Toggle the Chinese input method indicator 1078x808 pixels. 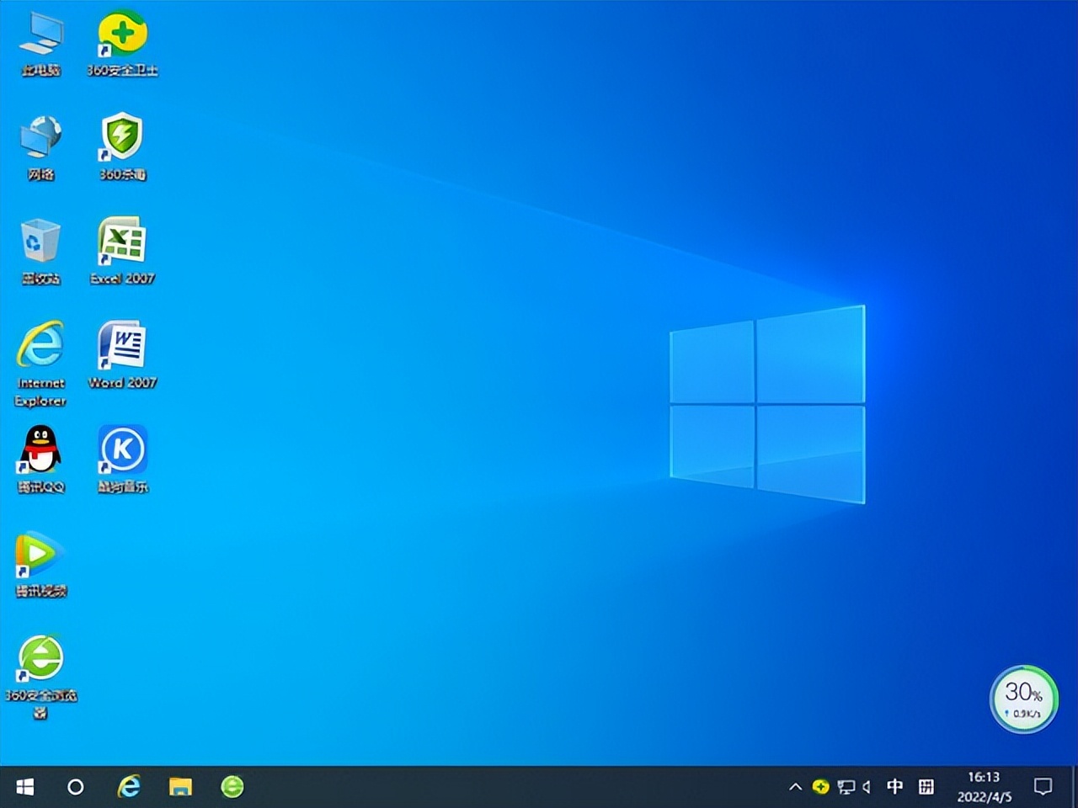(x=895, y=787)
